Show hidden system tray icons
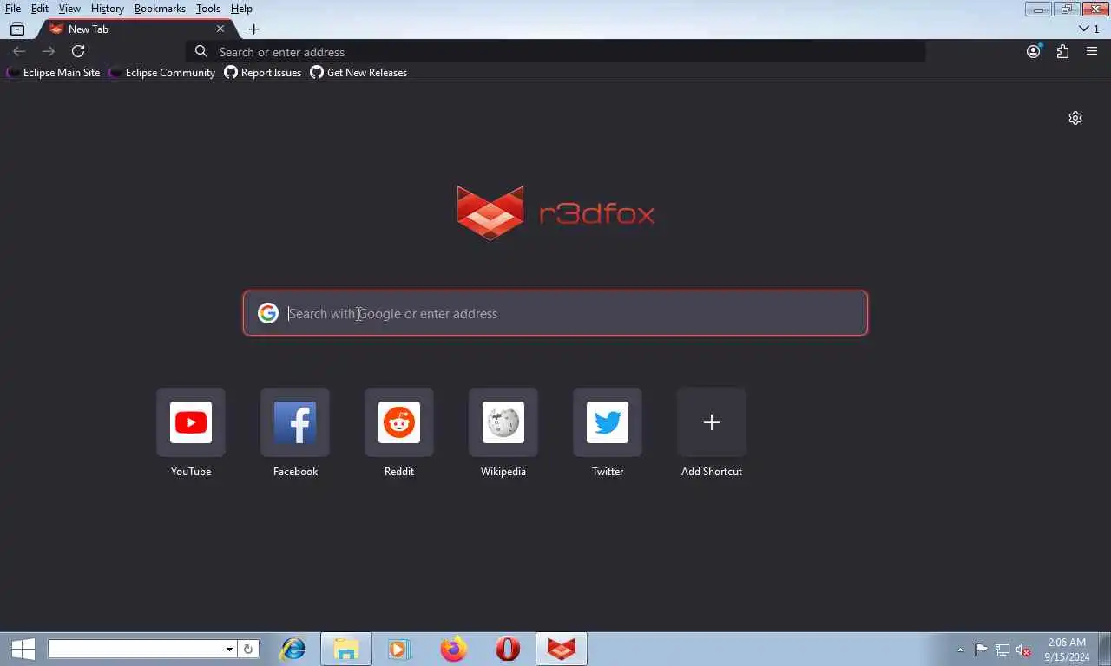Viewport: 1111px width, 666px height. click(960, 650)
